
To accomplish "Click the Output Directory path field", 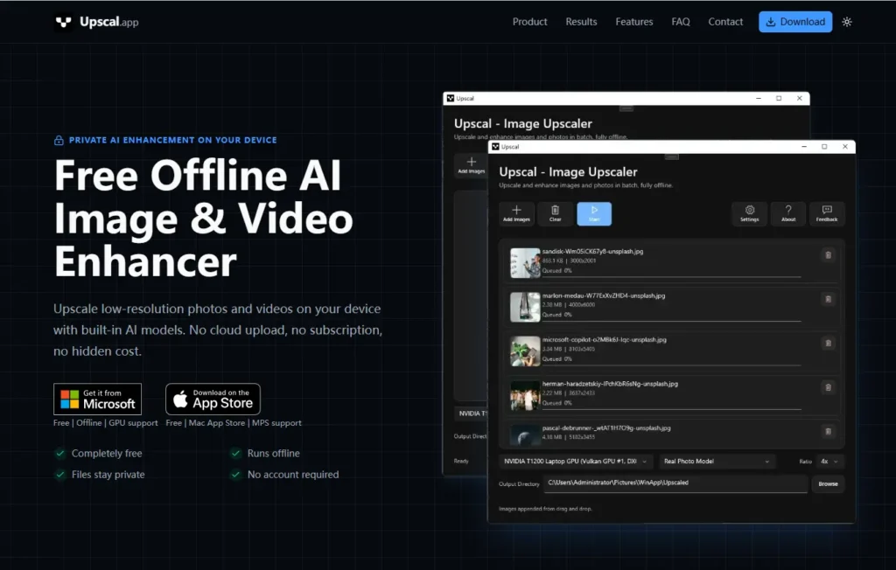I will point(675,483).
